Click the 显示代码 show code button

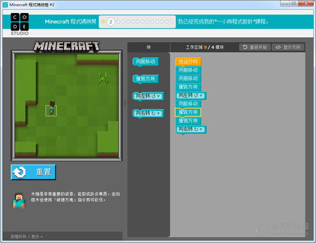click(288, 47)
